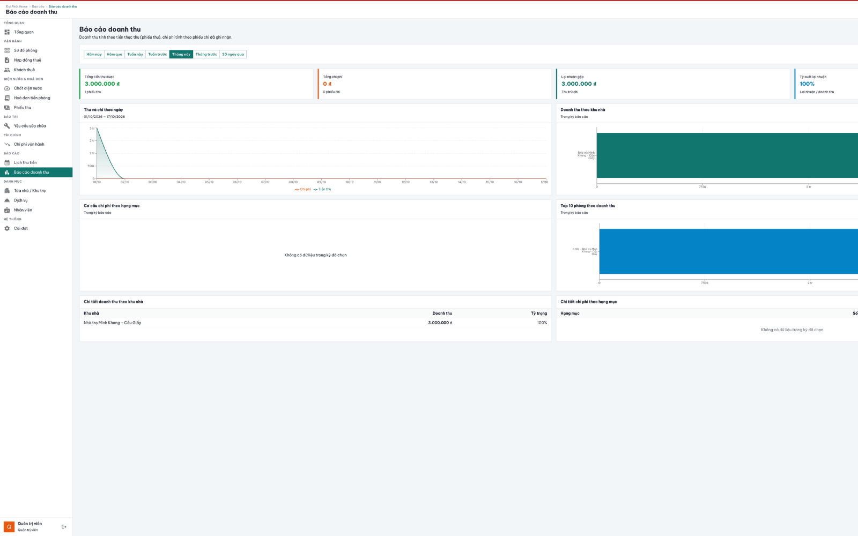Toggle the Chi phí legend series
This screenshot has width=858, height=536.
(x=303, y=189)
